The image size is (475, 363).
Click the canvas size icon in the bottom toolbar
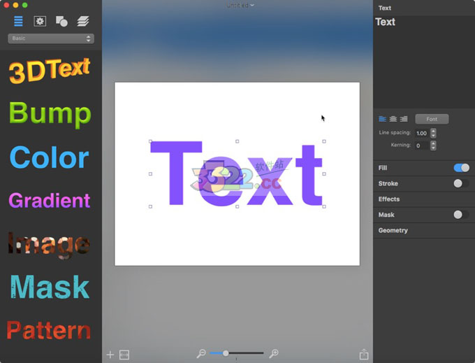[x=124, y=355]
